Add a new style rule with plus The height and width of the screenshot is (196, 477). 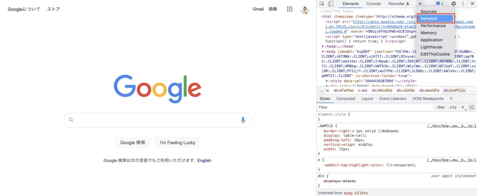(463, 107)
